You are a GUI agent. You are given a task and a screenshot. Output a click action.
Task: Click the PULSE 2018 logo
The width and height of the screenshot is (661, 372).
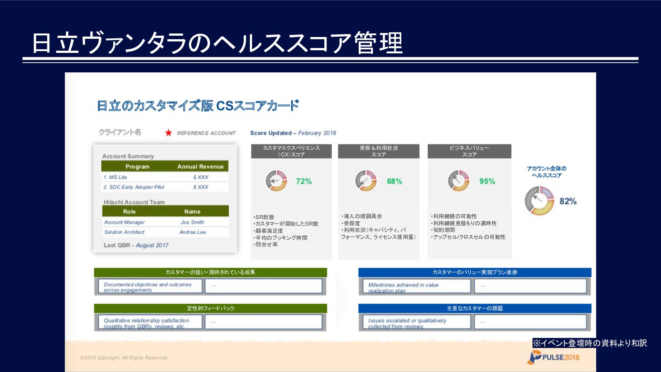click(553, 357)
